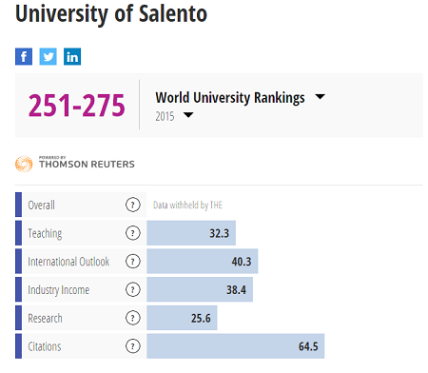428x373 pixels.
Task: Click the University of Salento heading
Action: pos(111,14)
